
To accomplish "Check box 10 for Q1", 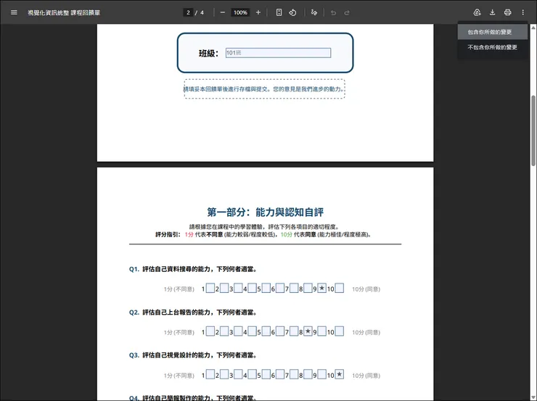I will 340,288.
